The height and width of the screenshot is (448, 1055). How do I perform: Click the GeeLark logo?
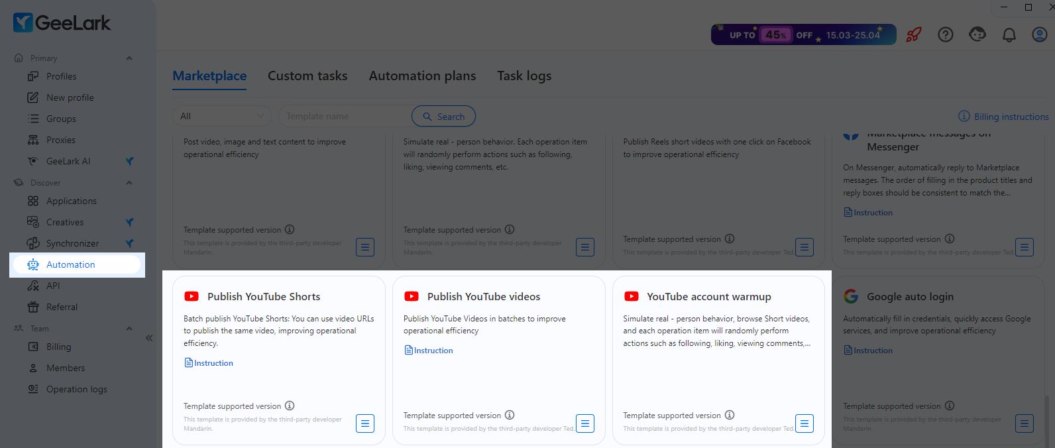[62, 23]
